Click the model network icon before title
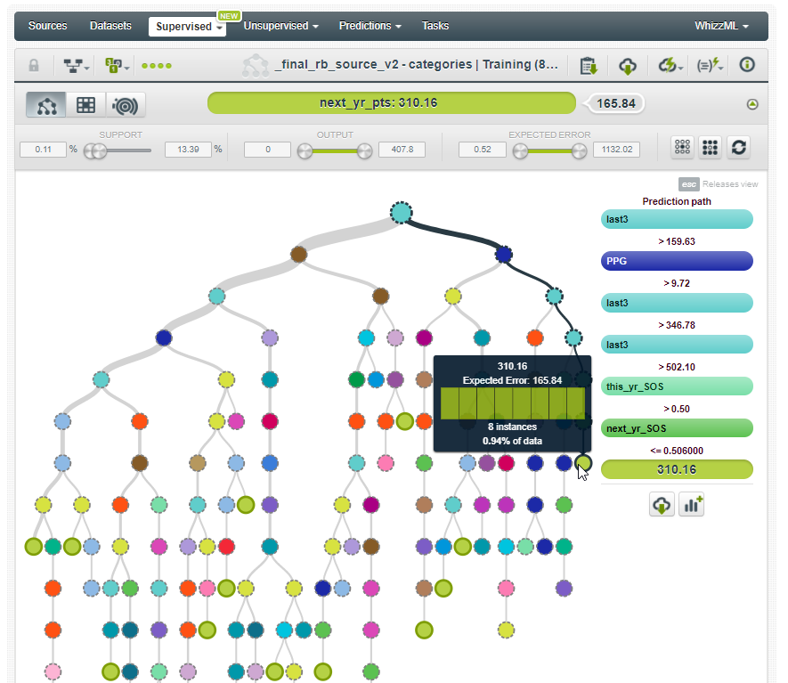 (x=256, y=66)
